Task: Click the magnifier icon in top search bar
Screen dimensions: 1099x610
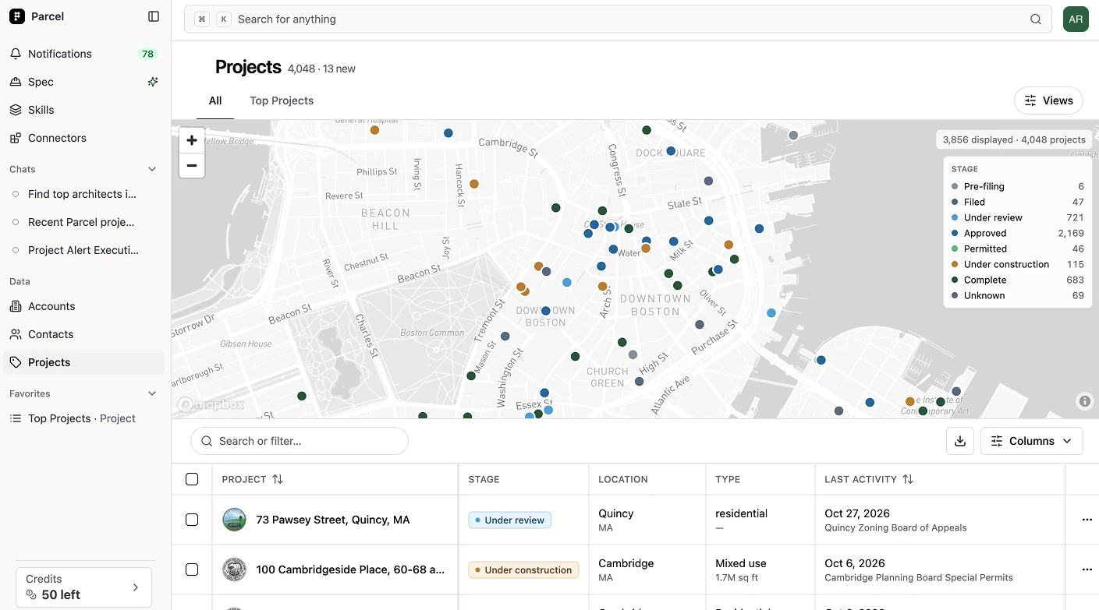Action: click(x=1036, y=19)
